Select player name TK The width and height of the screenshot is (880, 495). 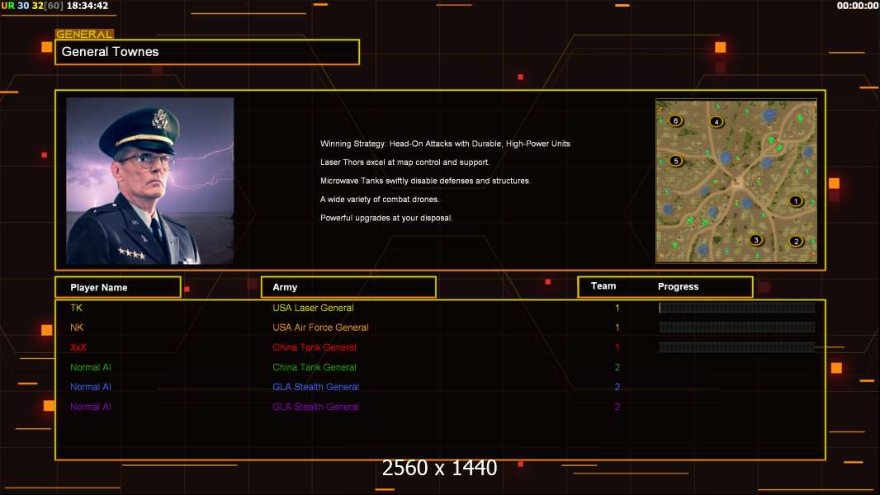[x=76, y=308]
